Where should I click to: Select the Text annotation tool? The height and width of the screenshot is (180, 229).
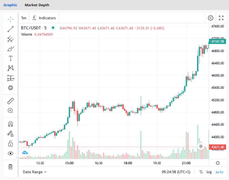click(10, 58)
